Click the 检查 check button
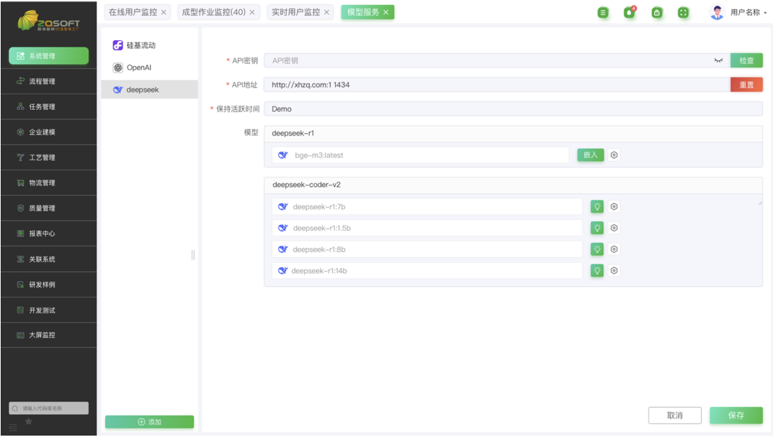The image size is (773, 437). point(747,60)
